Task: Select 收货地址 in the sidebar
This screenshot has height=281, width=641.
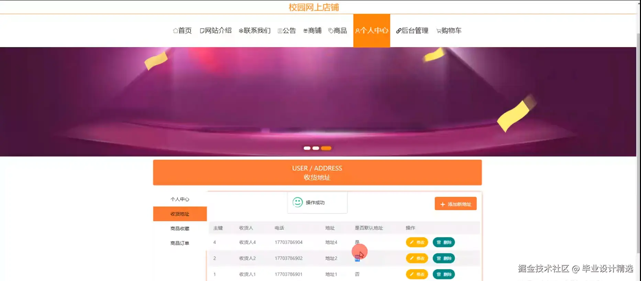Action: click(x=180, y=214)
